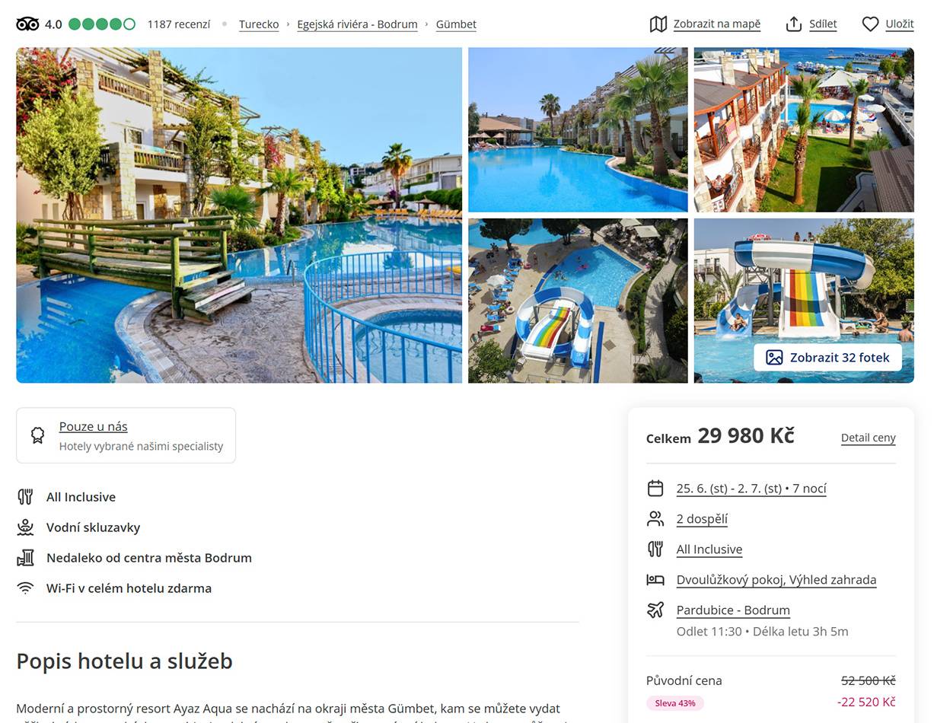The height and width of the screenshot is (723, 934).
Task: Open the aerial rainbow waterslide photo
Action: tap(578, 301)
